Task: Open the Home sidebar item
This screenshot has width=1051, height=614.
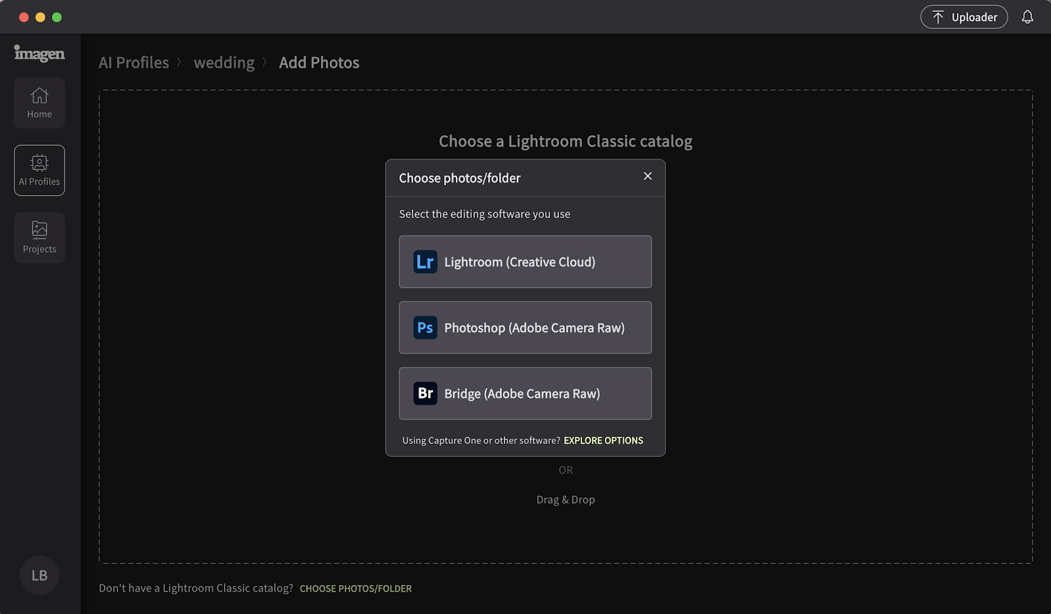Action: 39,103
